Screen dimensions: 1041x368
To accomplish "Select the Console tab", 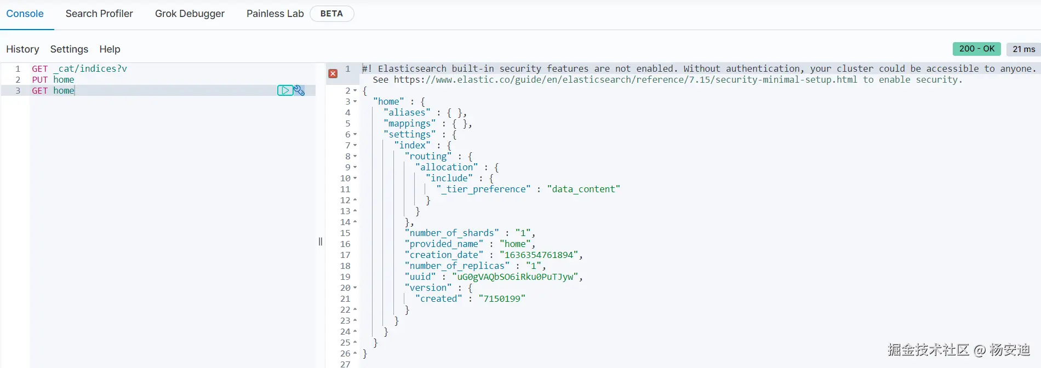I will pyautogui.click(x=25, y=14).
